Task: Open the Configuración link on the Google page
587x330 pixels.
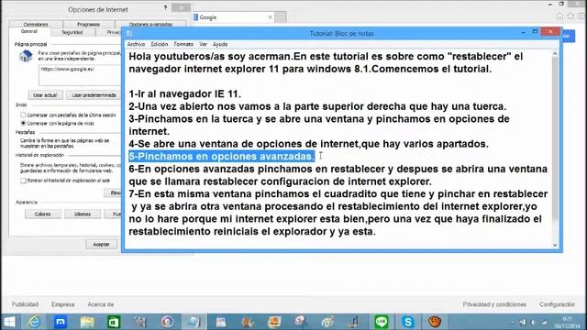Action: pos(557,304)
